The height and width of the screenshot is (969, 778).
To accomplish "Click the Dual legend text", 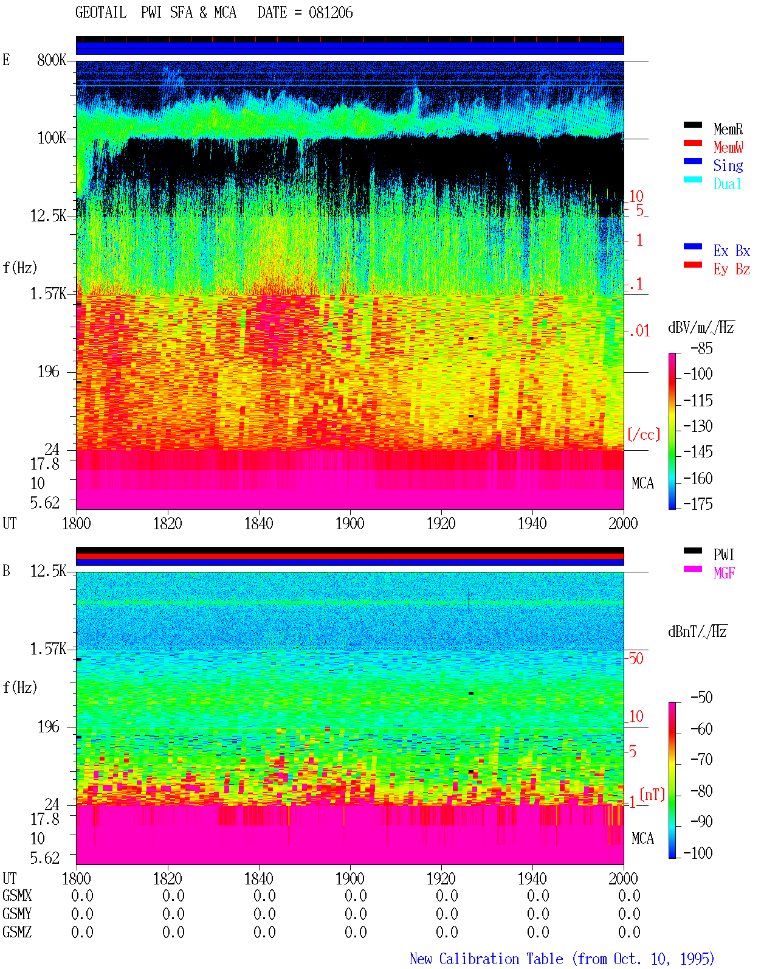I will coord(728,184).
